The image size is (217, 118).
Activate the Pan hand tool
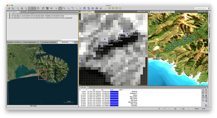(60, 8)
